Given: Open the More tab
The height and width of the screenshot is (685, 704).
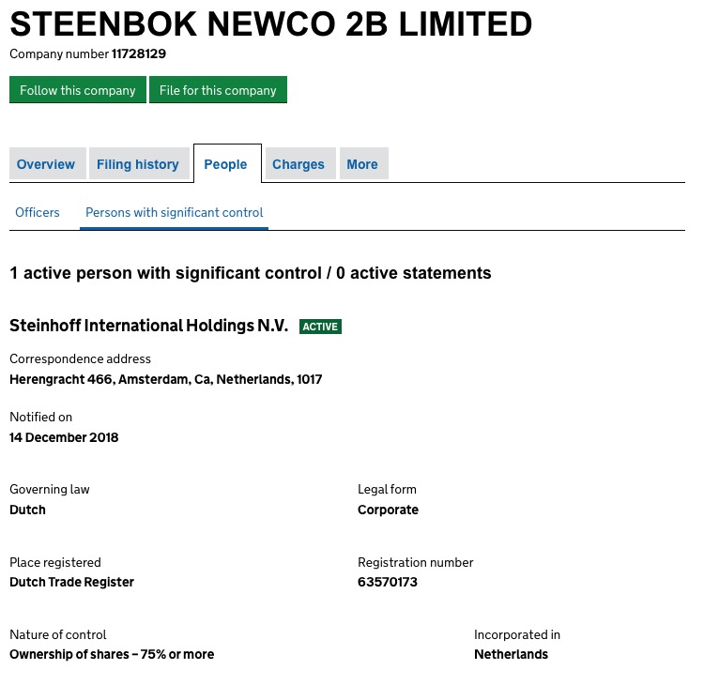Looking at the screenshot, I should (x=362, y=164).
